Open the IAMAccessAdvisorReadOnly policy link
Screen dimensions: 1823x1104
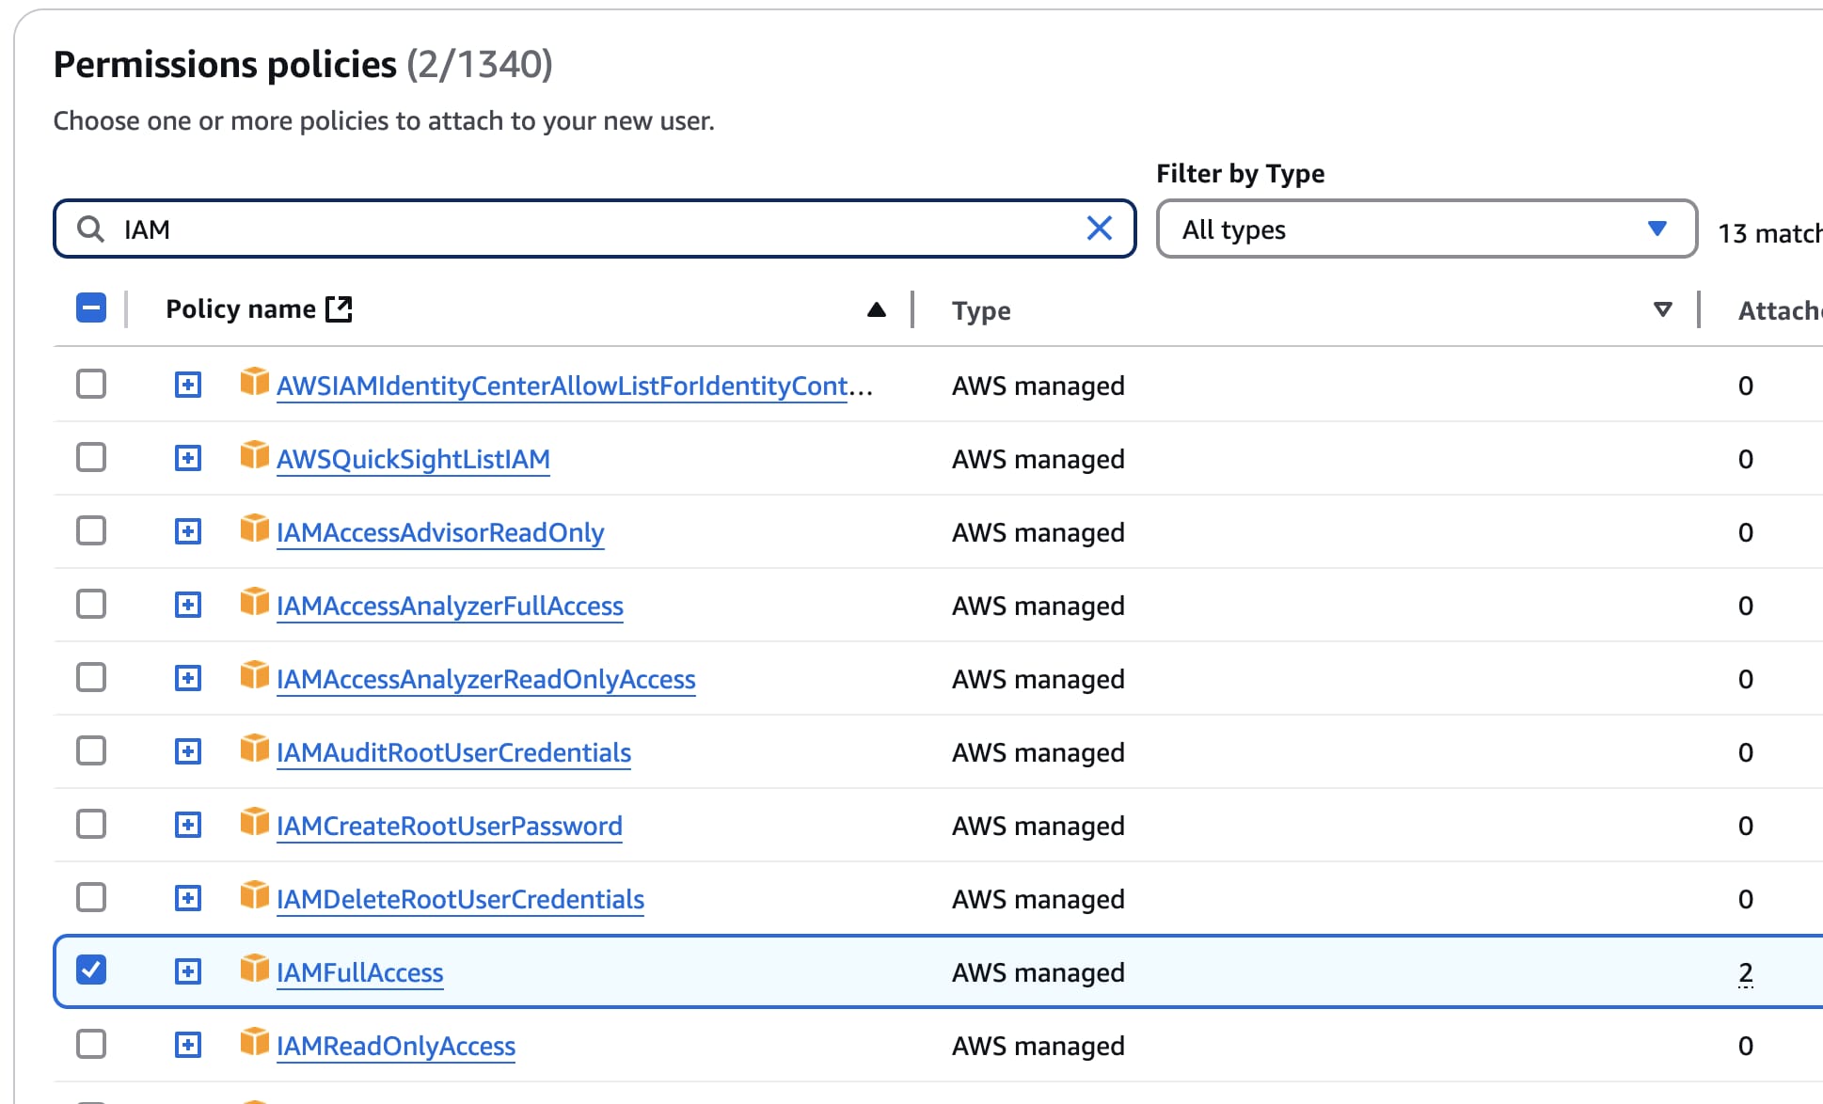coord(440,532)
